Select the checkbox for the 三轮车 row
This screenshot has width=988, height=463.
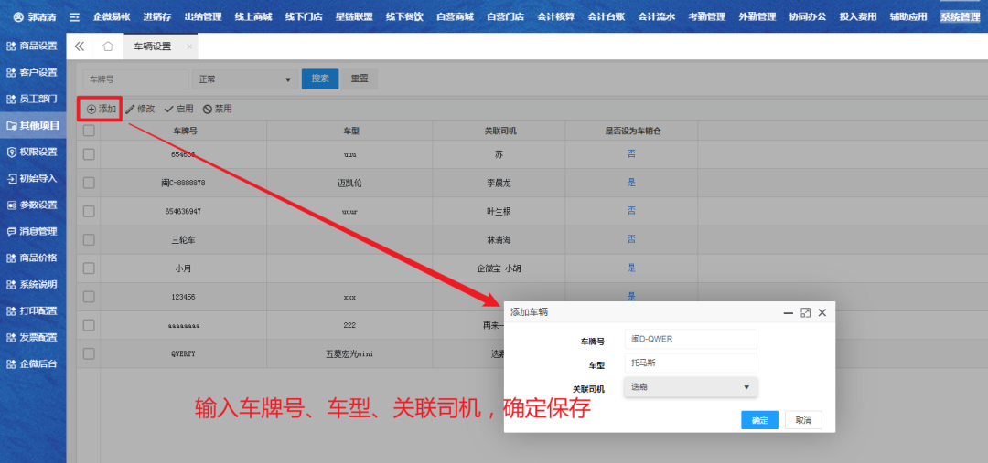pyautogui.click(x=89, y=239)
